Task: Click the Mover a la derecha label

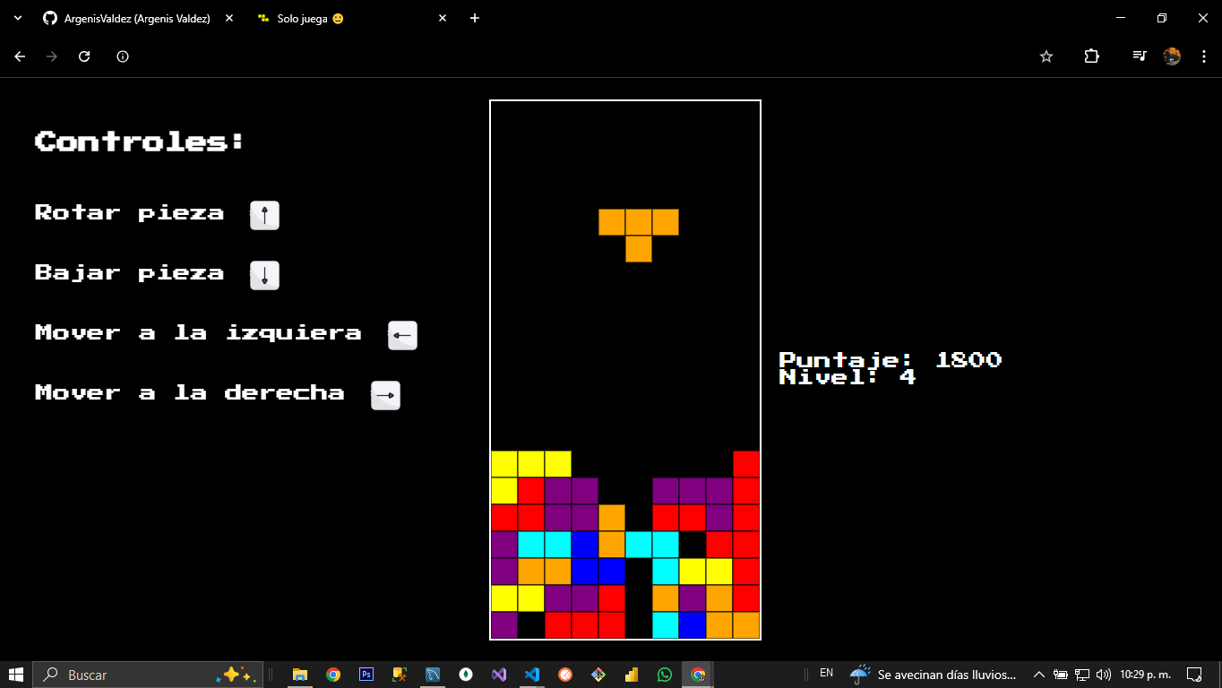Action: (x=189, y=392)
